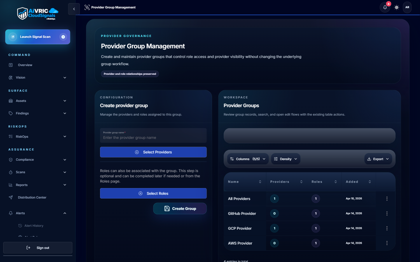This screenshot has width=420, height=262.
Task: Click Select Providers button
Action: pyautogui.click(x=153, y=152)
